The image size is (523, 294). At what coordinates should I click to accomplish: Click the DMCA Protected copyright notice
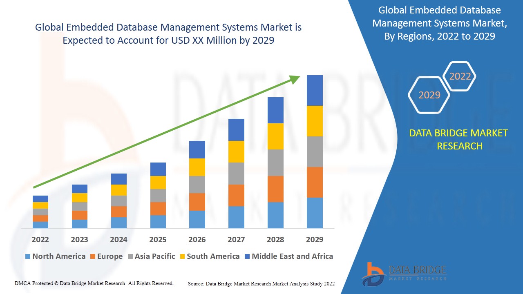pos(93,283)
